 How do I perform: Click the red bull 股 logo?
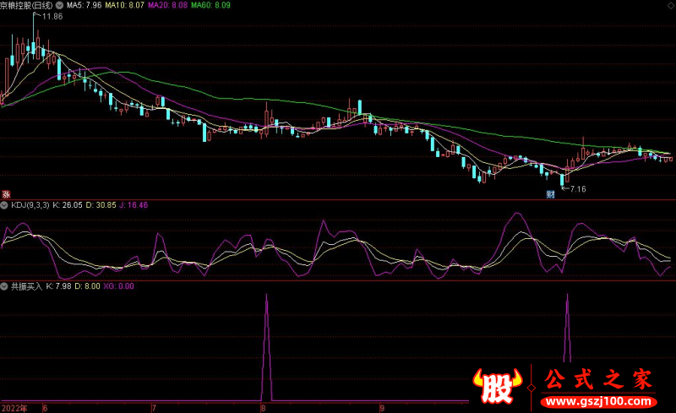click(x=497, y=387)
